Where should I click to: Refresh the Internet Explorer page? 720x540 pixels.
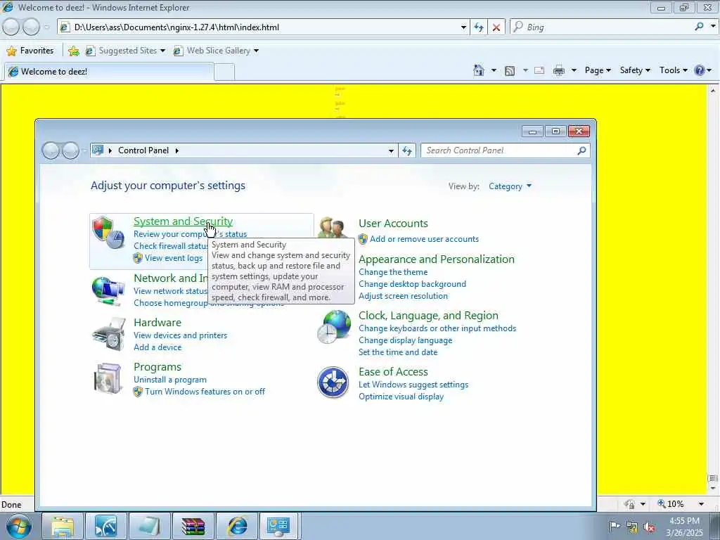(478, 27)
